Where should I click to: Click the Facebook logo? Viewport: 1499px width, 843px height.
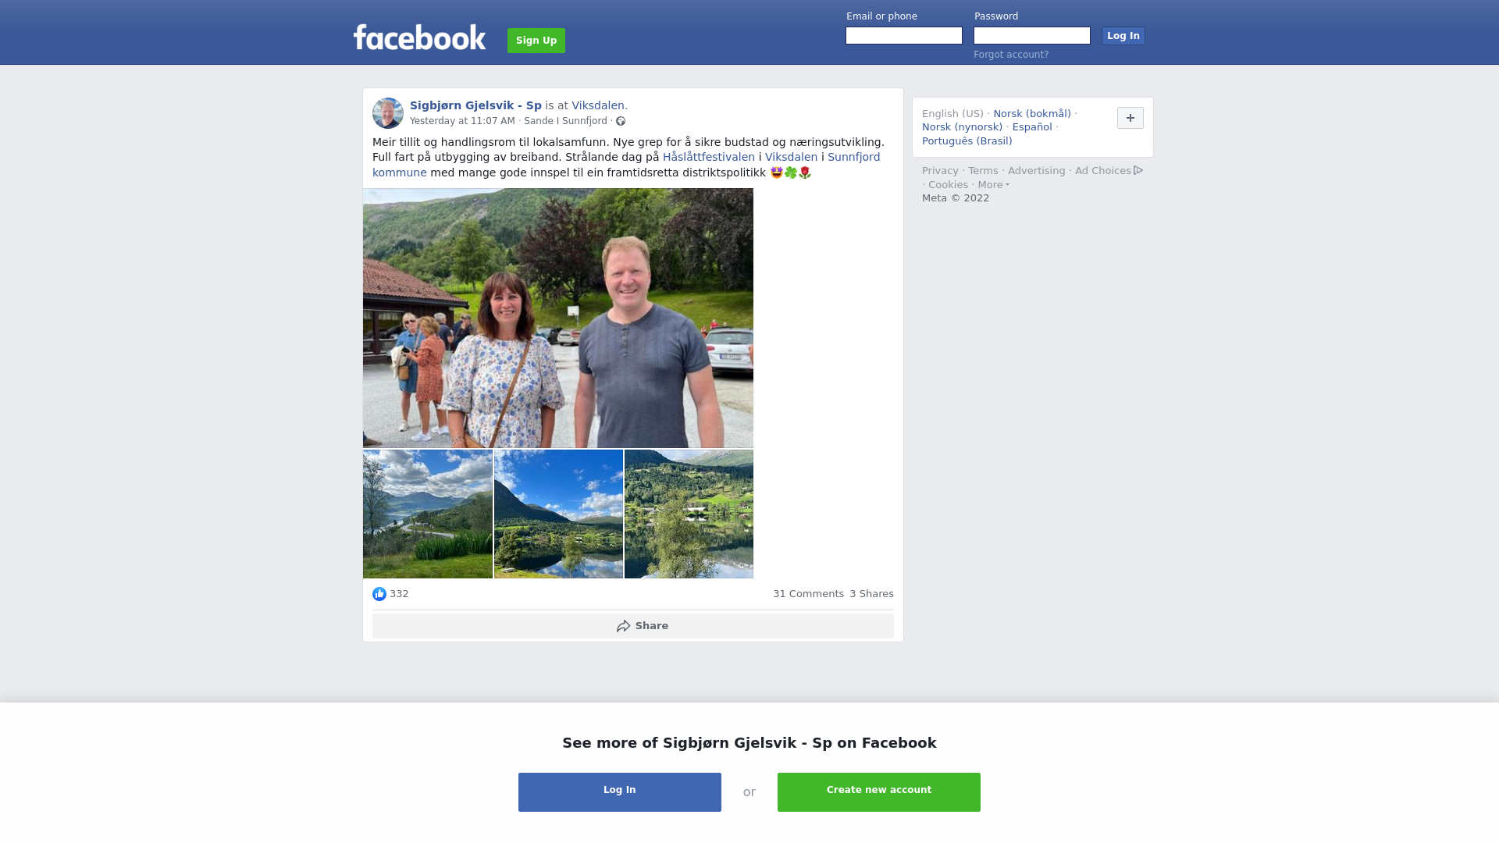pyautogui.click(x=419, y=37)
